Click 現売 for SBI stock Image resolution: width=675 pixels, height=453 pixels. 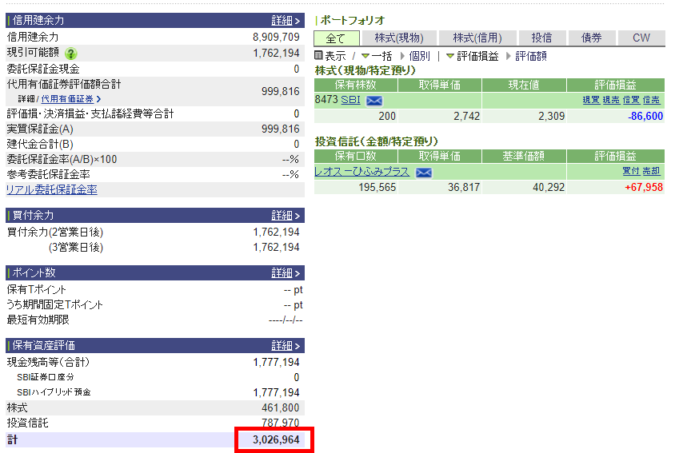[611, 100]
